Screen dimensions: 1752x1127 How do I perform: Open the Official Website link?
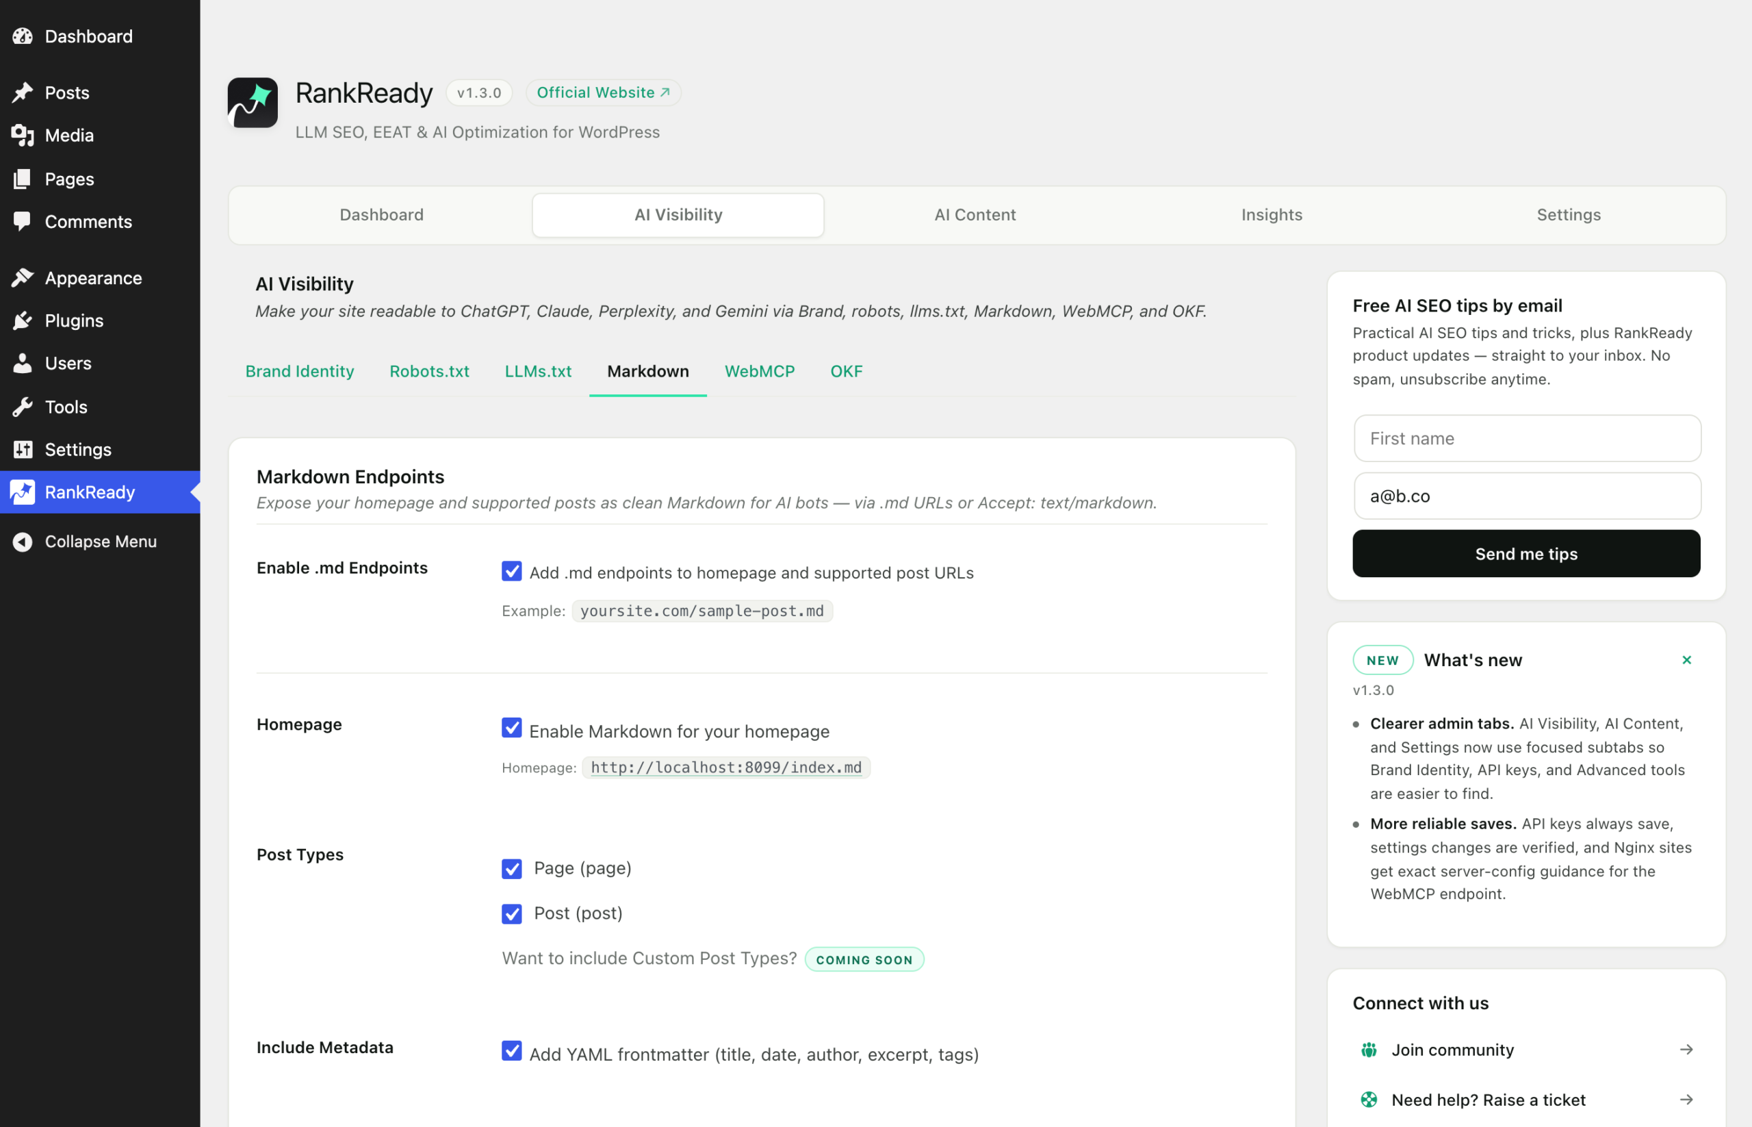[x=603, y=93]
